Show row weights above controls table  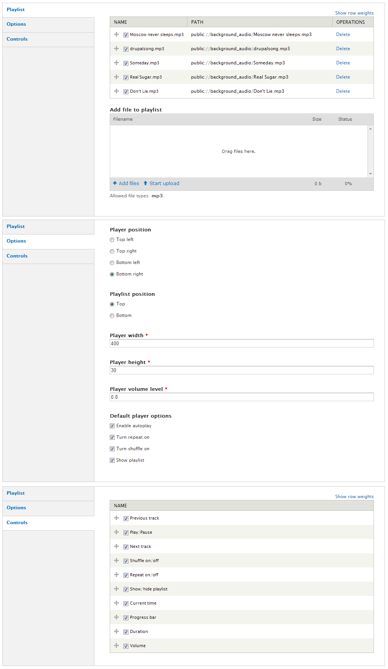click(x=354, y=497)
